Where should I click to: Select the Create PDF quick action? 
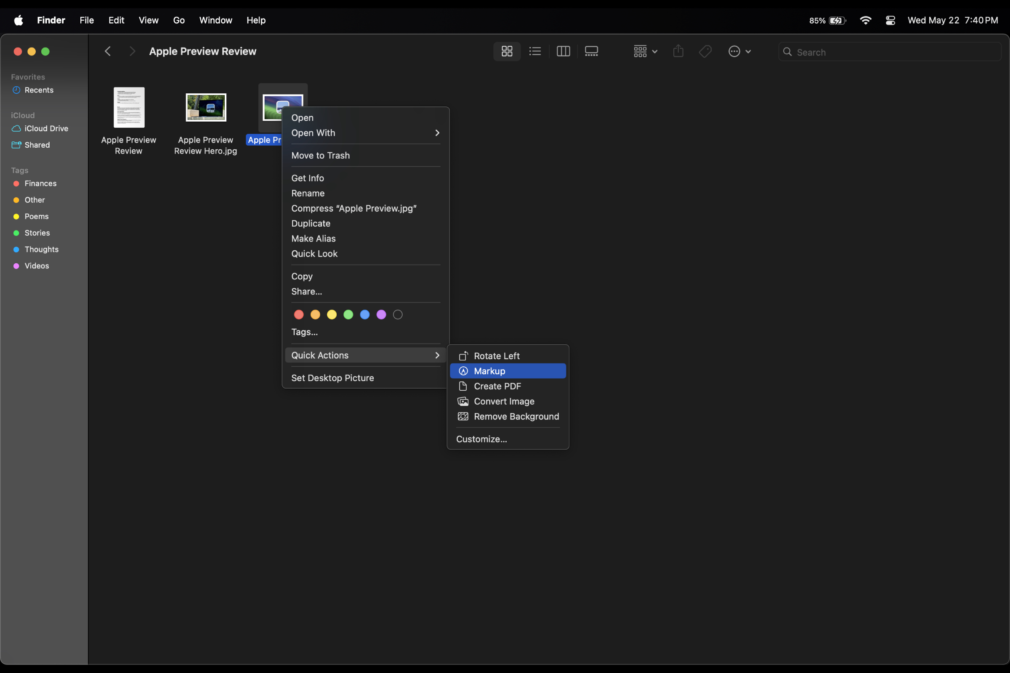click(x=497, y=386)
